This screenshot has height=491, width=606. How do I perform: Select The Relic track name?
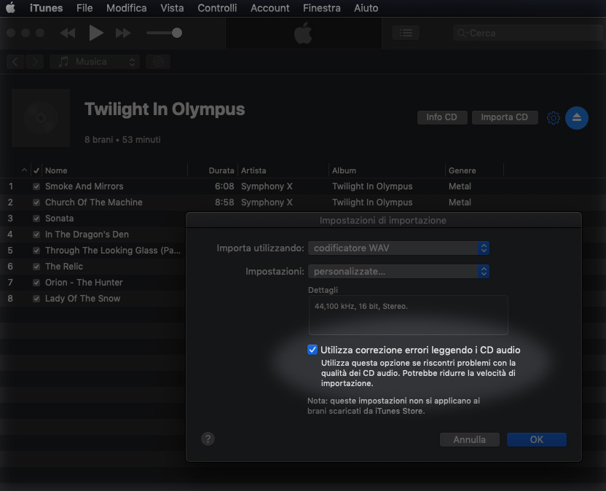pyautogui.click(x=64, y=267)
